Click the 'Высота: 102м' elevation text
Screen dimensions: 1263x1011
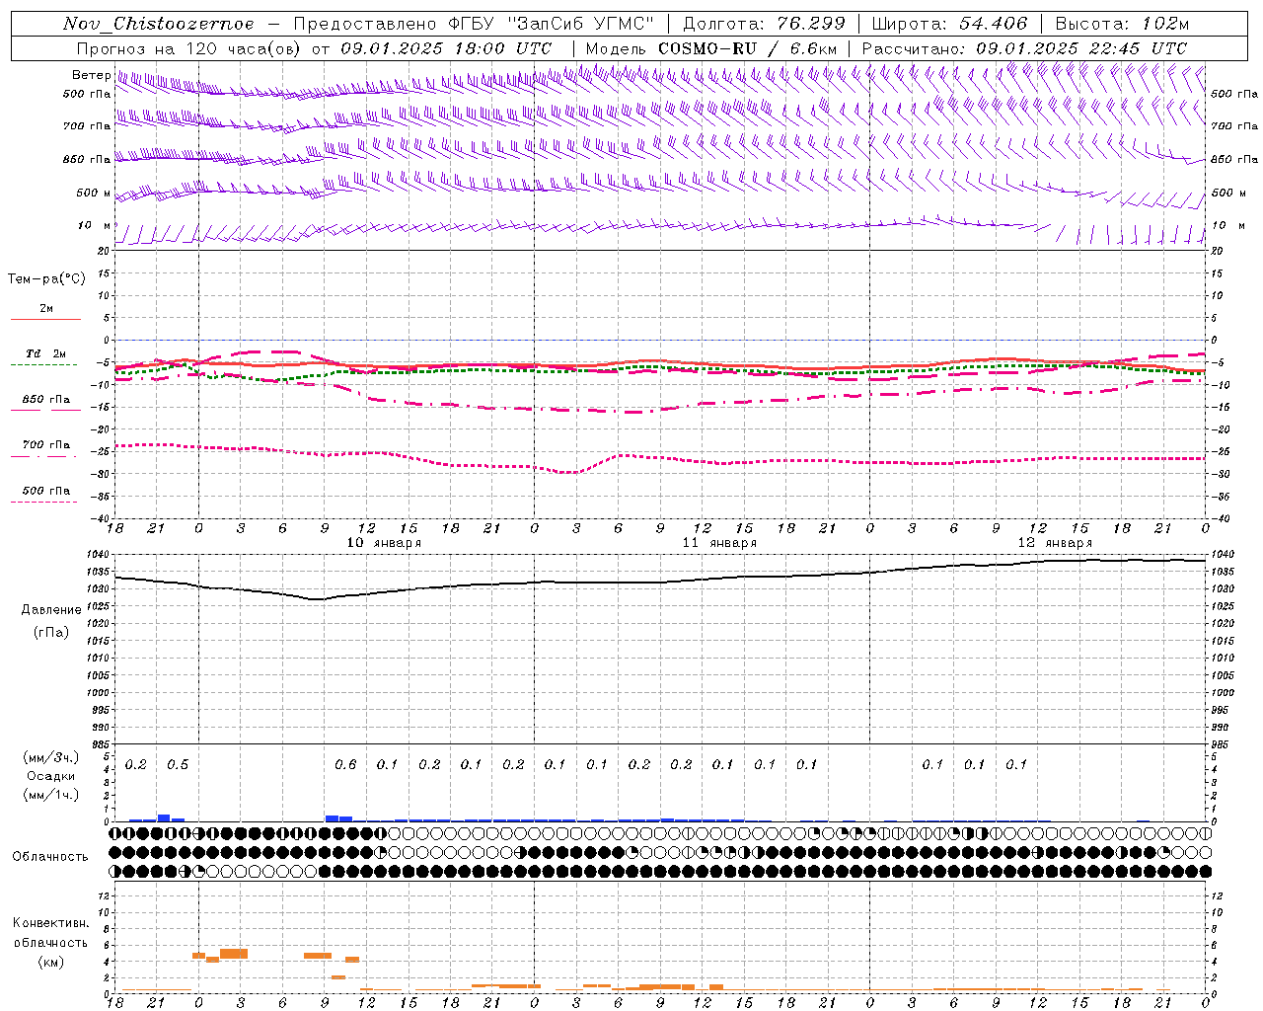(x=1122, y=24)
